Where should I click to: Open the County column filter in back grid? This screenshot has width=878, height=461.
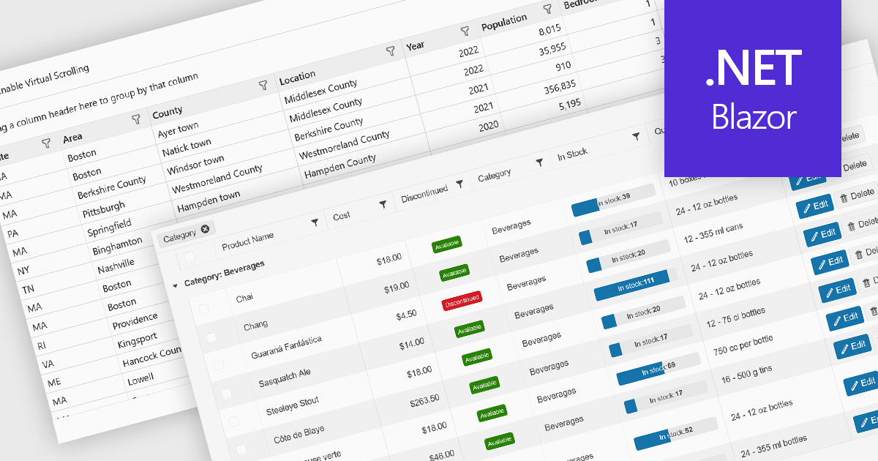263,86
